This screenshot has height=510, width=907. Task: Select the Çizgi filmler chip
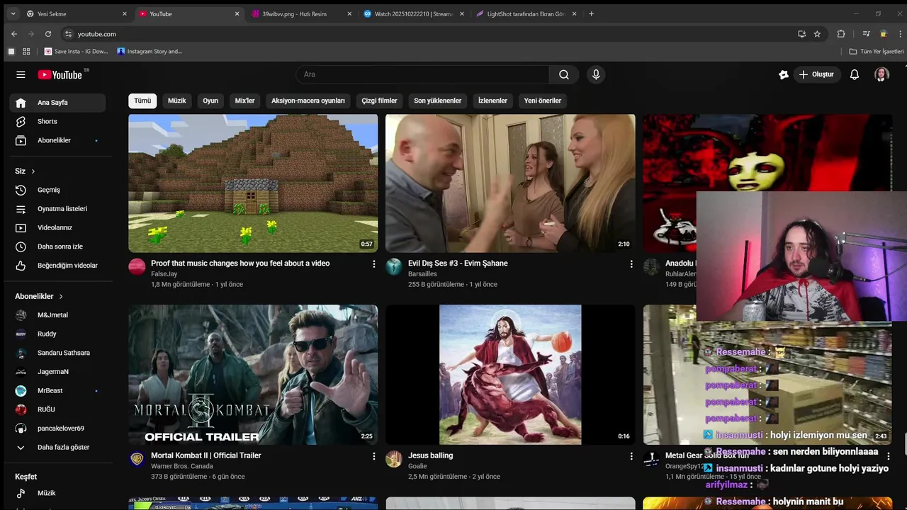[380, 101]
